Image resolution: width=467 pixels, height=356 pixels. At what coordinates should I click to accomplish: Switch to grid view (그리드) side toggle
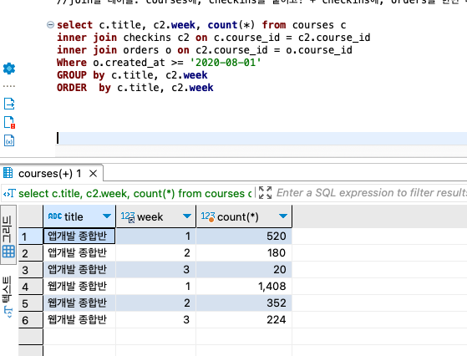tap(8, 236)
